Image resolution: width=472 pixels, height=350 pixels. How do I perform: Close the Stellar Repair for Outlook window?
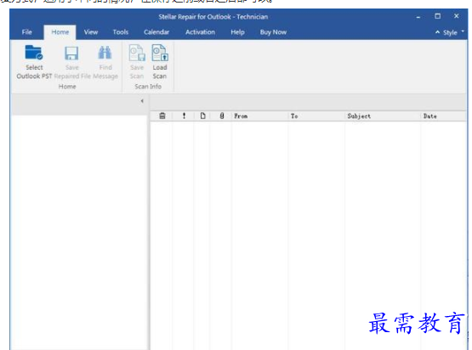pos(457,16)
